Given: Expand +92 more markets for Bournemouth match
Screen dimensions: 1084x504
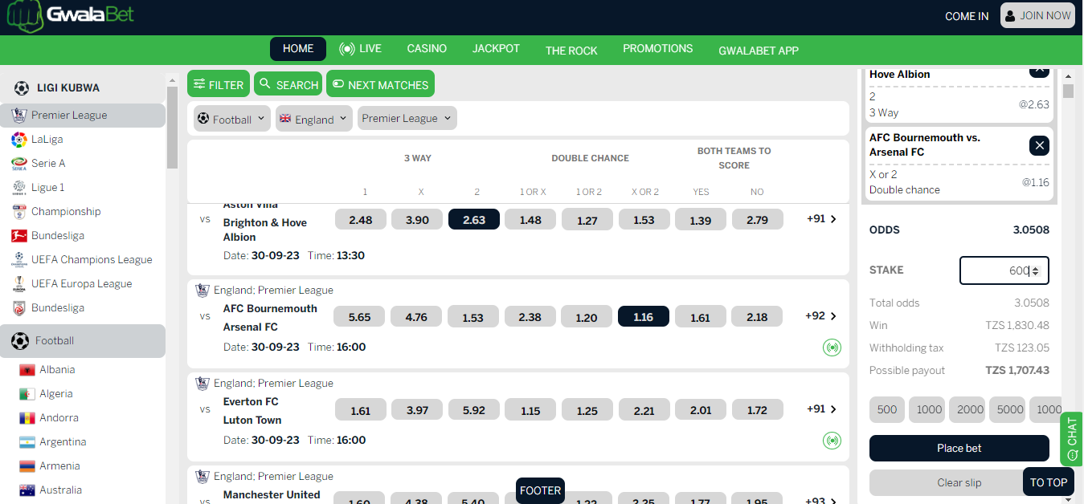Looking at the screenshot, I should pos(821,316).
